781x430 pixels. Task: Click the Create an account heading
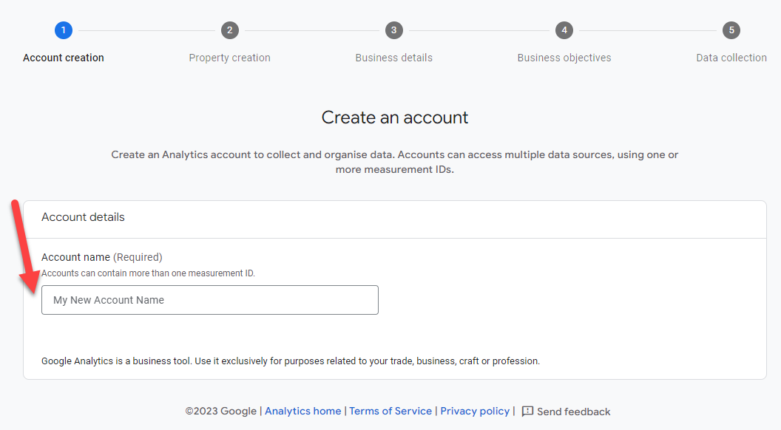(x=394, y=117)
